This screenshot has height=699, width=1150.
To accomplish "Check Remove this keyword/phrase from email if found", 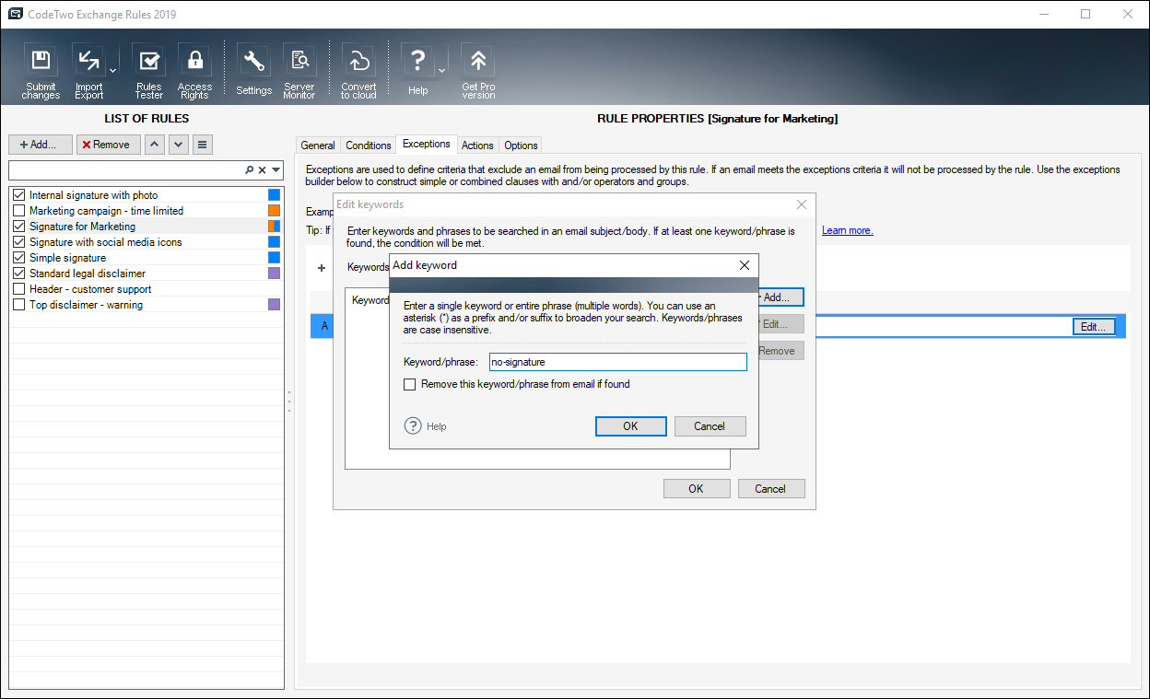I will tap(410, 384).
